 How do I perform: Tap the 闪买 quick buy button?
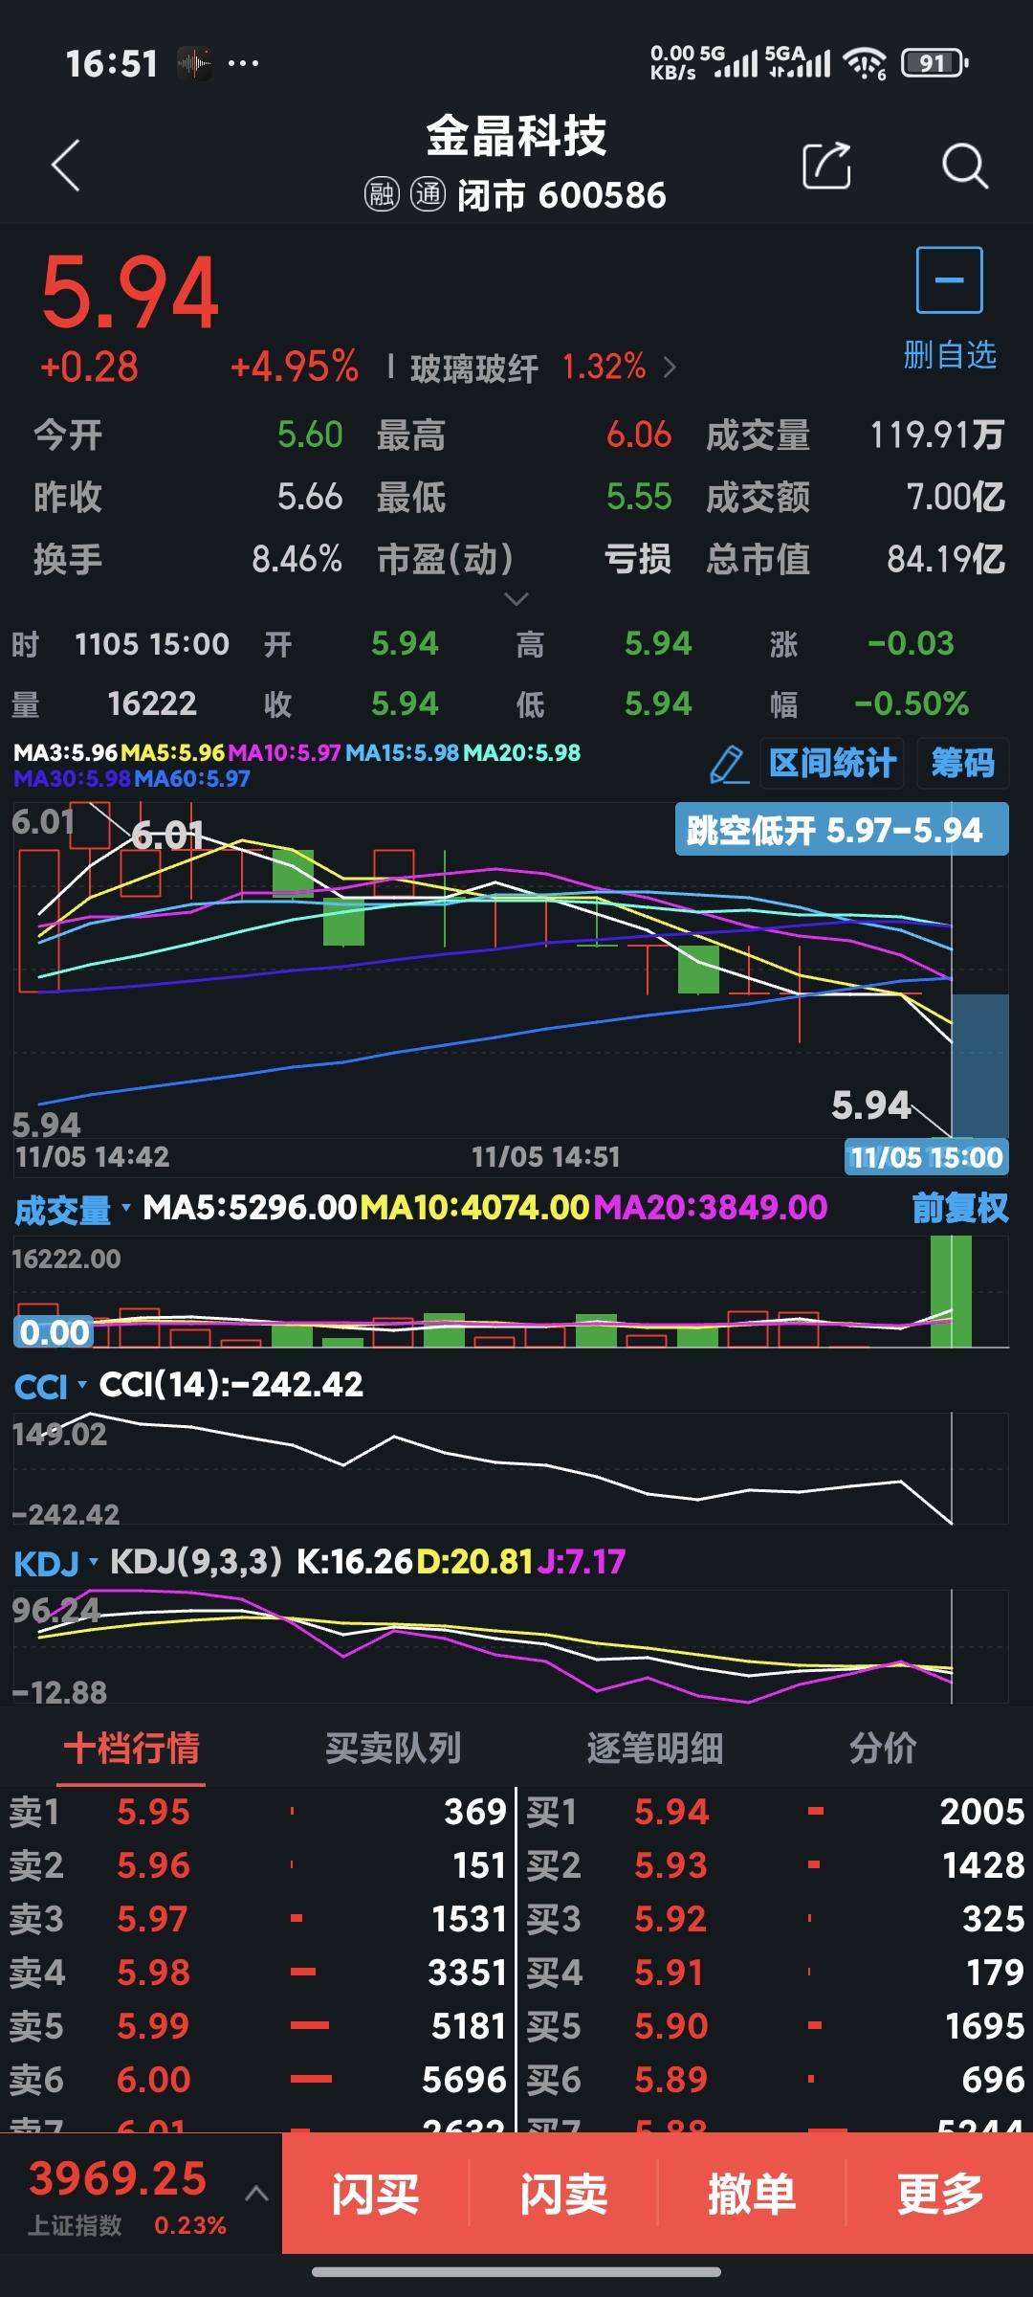click(x=375, y=2194)
